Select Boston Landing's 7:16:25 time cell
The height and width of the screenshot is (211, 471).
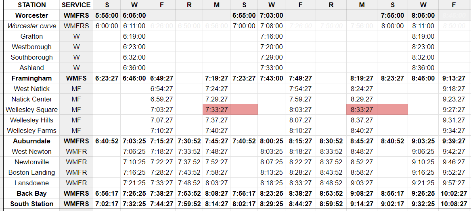coord(134,172)
